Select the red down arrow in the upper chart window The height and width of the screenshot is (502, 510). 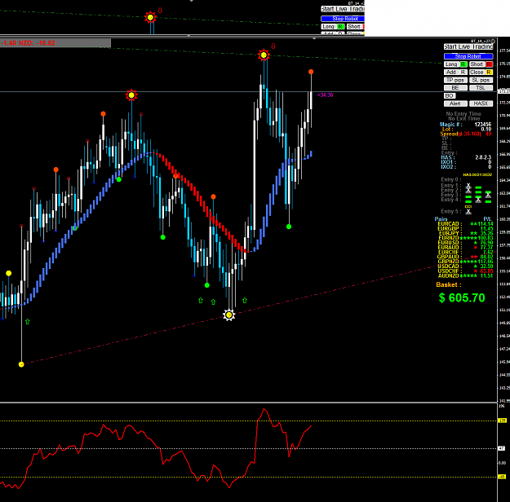point(160,10)
